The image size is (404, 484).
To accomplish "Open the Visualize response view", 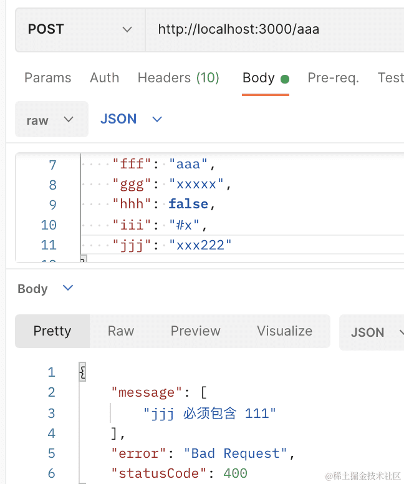I will pyautogui.click(x=284, y=331).
